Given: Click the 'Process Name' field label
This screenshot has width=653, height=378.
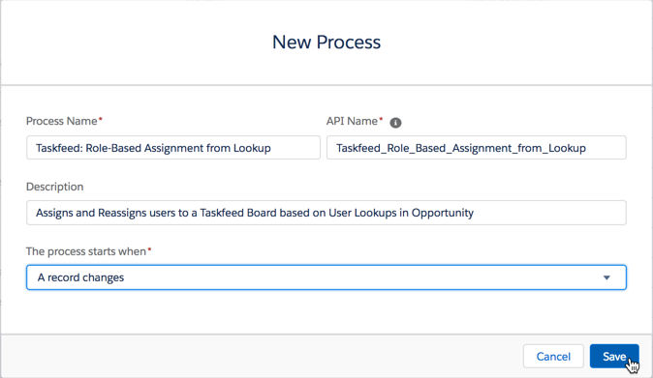Looking at the screenshot, I should pos(62,121).
